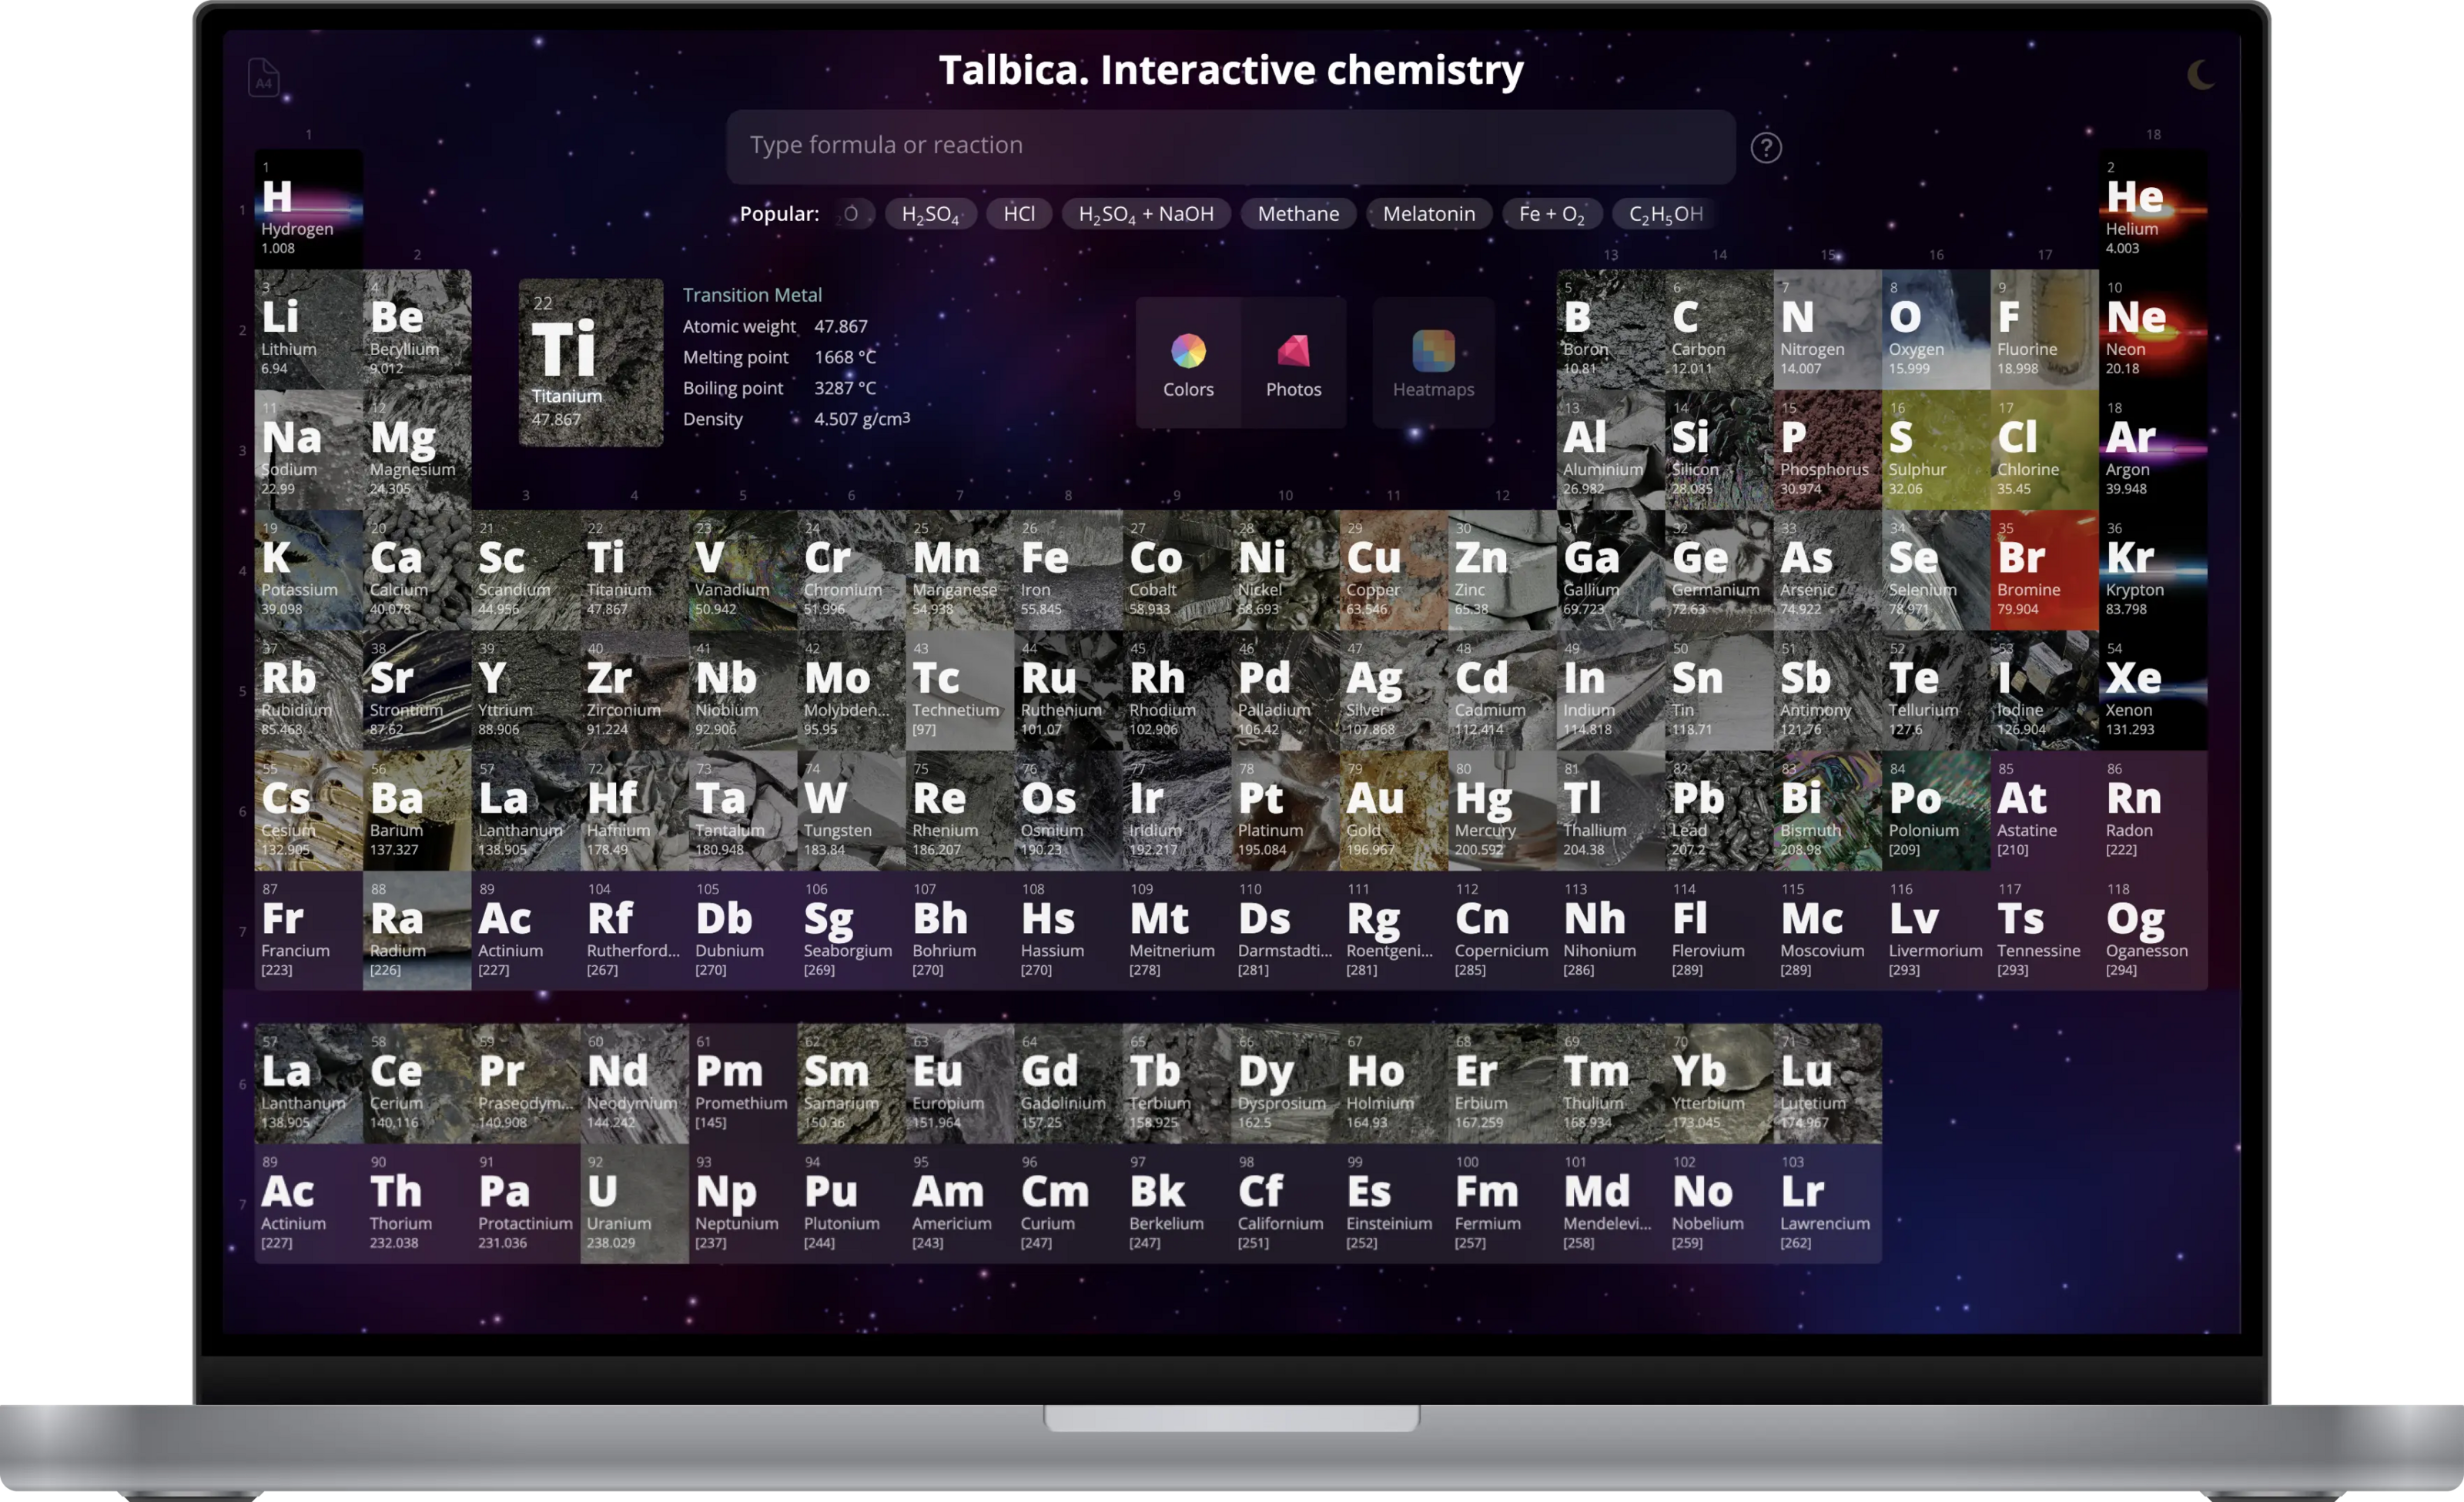Open the Iron element tile
The height and width of the screenshot is (1502, 2464).
[x=1068, y=570]
